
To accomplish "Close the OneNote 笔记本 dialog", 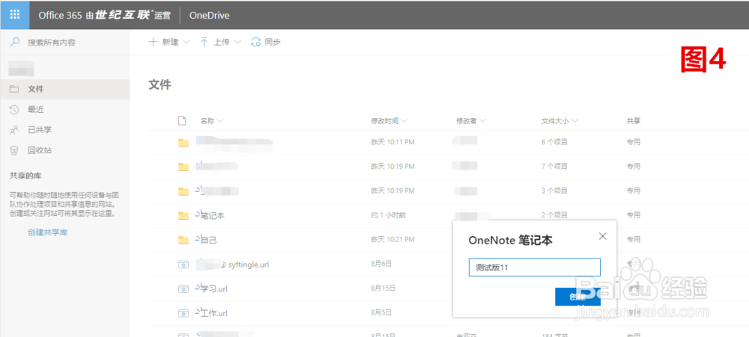I will 602,236.
